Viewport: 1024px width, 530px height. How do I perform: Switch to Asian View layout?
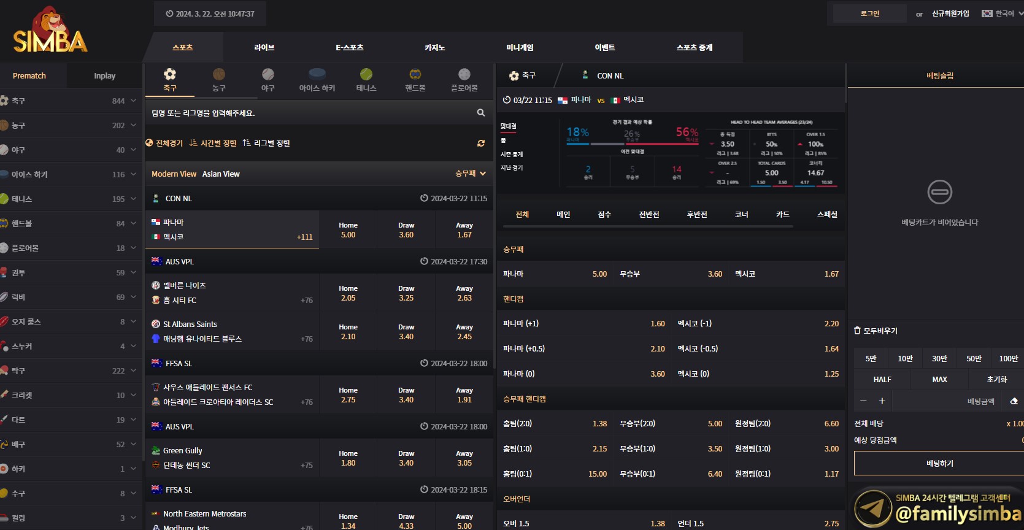221,174
